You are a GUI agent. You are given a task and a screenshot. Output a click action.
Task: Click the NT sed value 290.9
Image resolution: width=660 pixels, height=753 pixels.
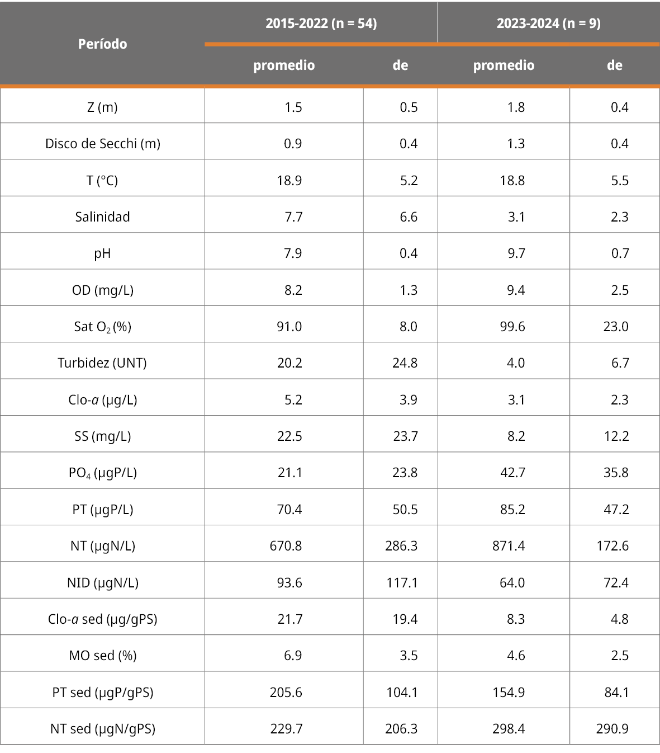click(612, 729)
